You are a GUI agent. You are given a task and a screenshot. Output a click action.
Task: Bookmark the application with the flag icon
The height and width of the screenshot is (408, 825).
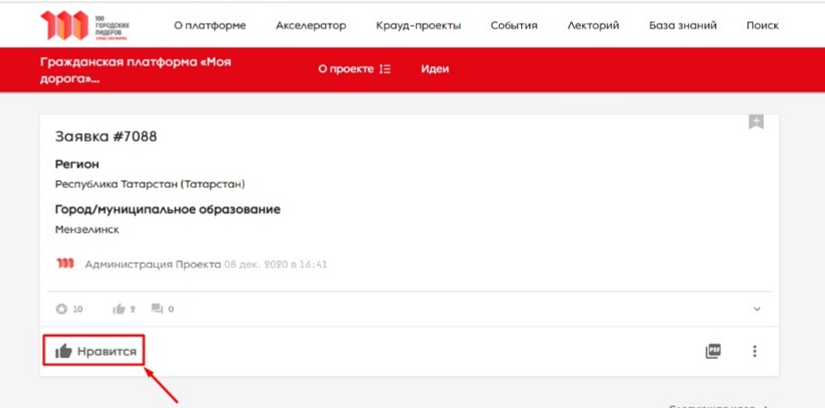point(756,123)
